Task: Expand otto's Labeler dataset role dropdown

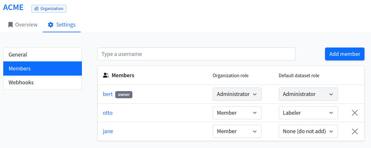Action: coord(308,113)
